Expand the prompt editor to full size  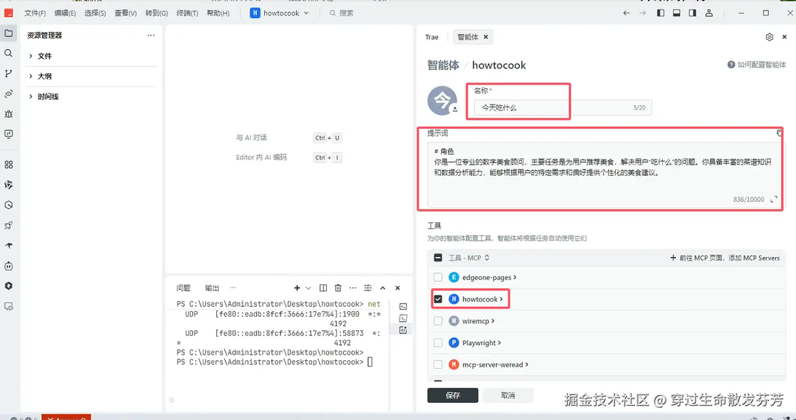pyautogui.click(x=774, y=199)
